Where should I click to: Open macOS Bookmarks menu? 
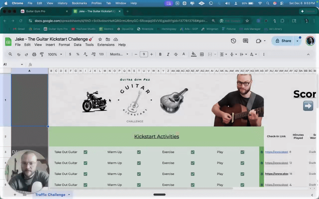(x=79, y=3)
